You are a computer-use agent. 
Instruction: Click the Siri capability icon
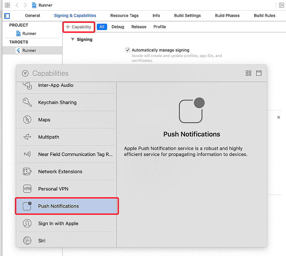click(27, 241)
